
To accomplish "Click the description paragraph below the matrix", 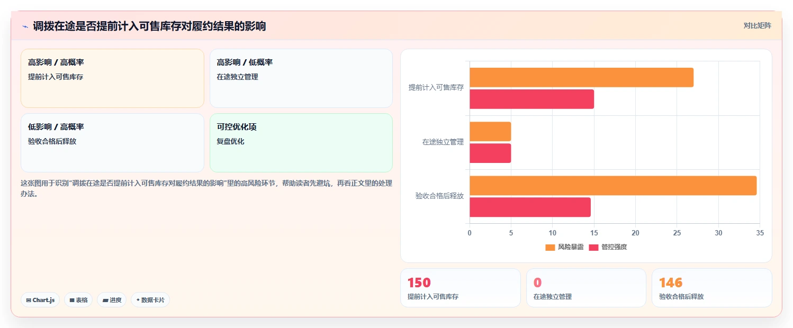I will point(206,188).
